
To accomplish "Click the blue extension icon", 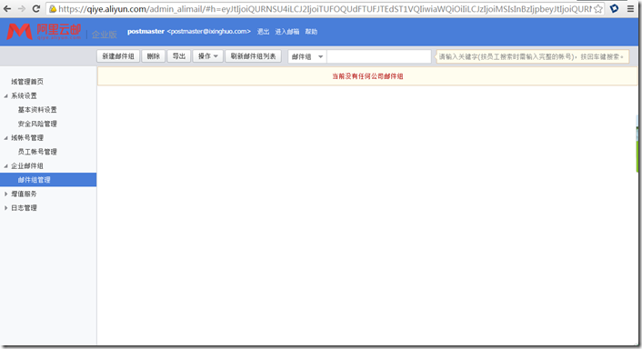I will coord(614,8).
